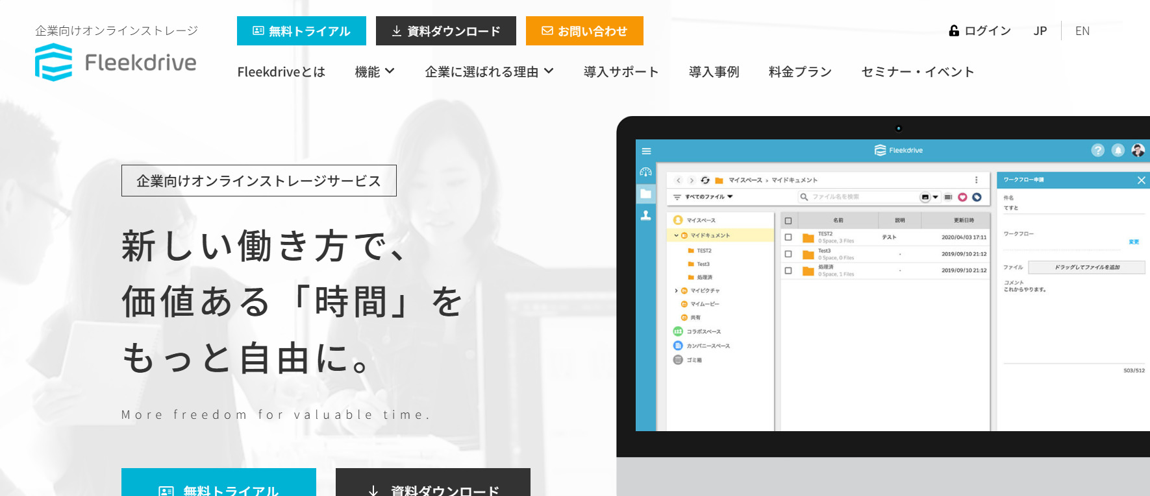Click header 資料ダウンロード button
Image resolution: width=1150 pixels, height=496 pixels.
(446, 30)
